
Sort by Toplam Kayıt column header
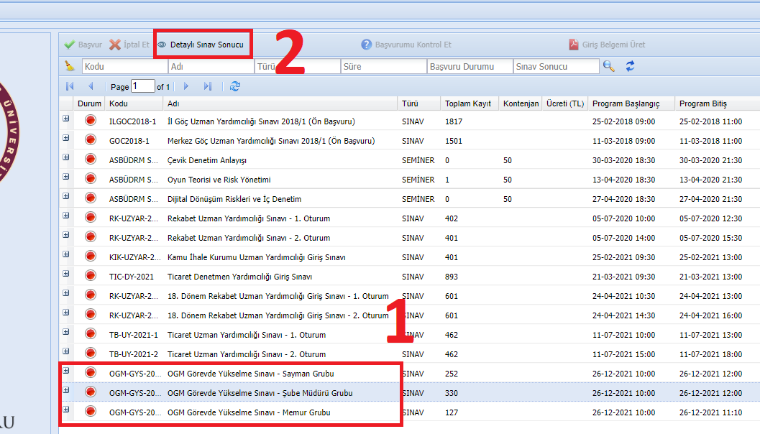click(x=470, y=103)
